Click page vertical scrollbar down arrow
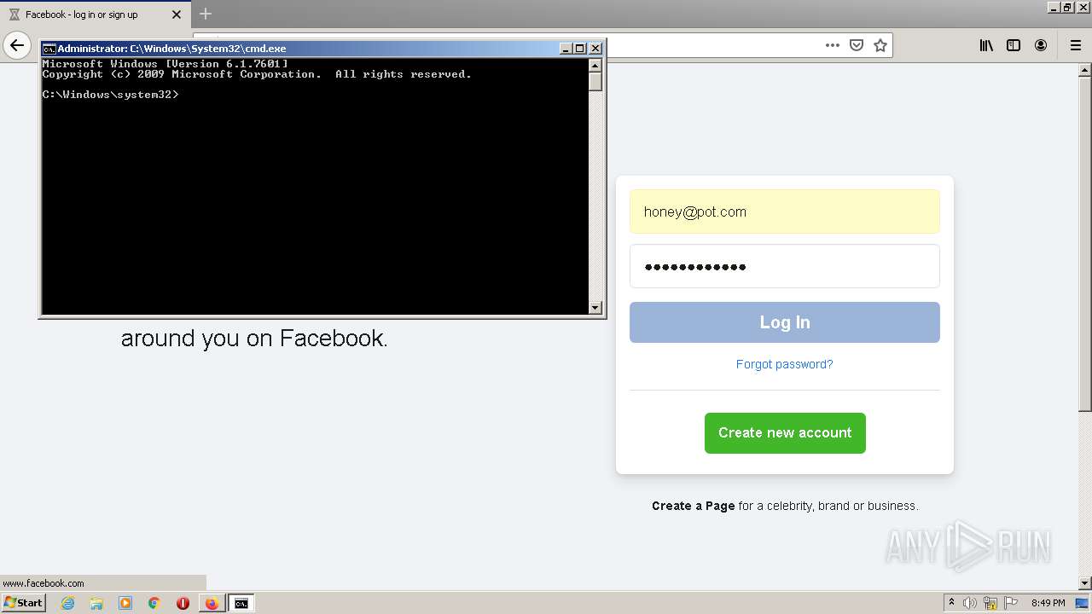Screen dimensions: 1092x614 pos(1085,583)
